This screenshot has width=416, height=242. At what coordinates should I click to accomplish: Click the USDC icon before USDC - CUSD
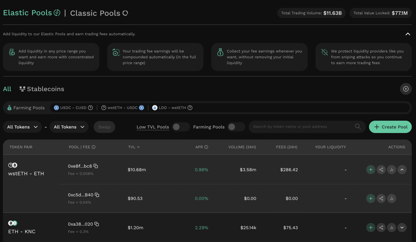(x=56, y=108)
